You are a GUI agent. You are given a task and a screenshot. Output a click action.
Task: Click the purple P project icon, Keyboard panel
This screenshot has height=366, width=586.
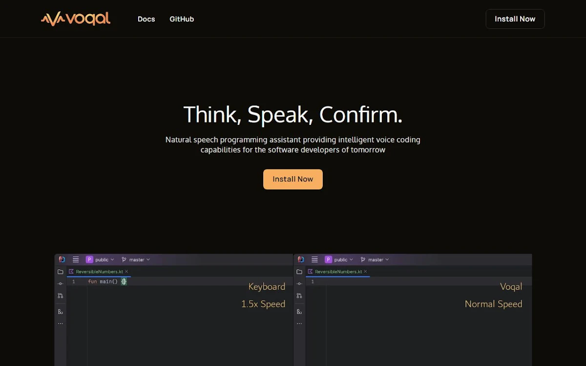(x=89, y=260)
